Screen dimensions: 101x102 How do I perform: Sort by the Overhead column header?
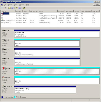coord(96,11)
